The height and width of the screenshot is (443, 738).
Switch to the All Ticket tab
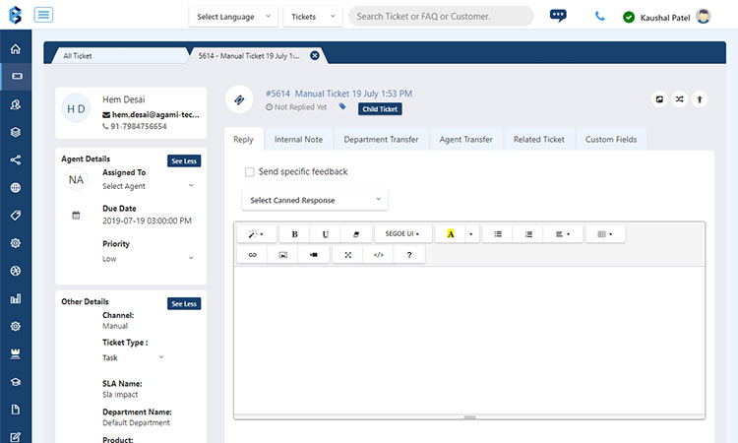(x=121, y=55)
